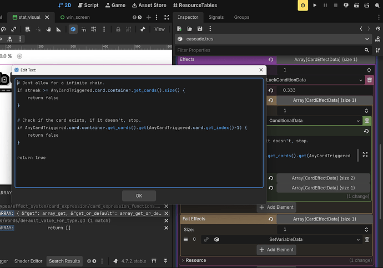Switch to the Inspector tab
383x268 pixels.
click(x=188, y=17)
